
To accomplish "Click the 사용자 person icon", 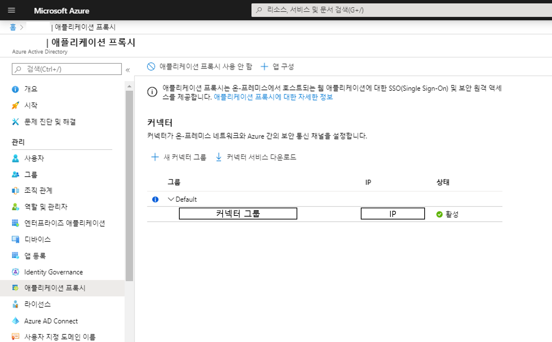I will coord(15,158).
